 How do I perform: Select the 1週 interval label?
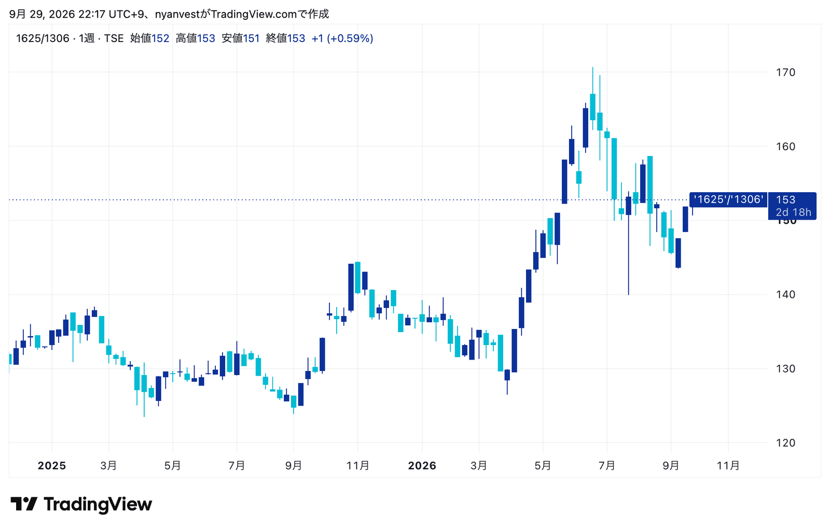click(87, 38)
